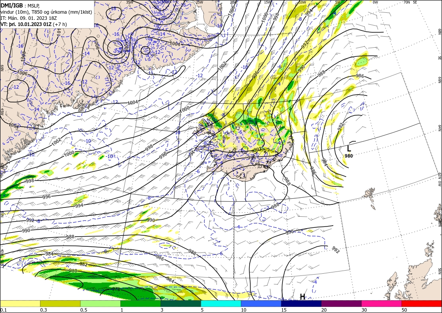Click the '978' isobar label

[x=116, y=289]
